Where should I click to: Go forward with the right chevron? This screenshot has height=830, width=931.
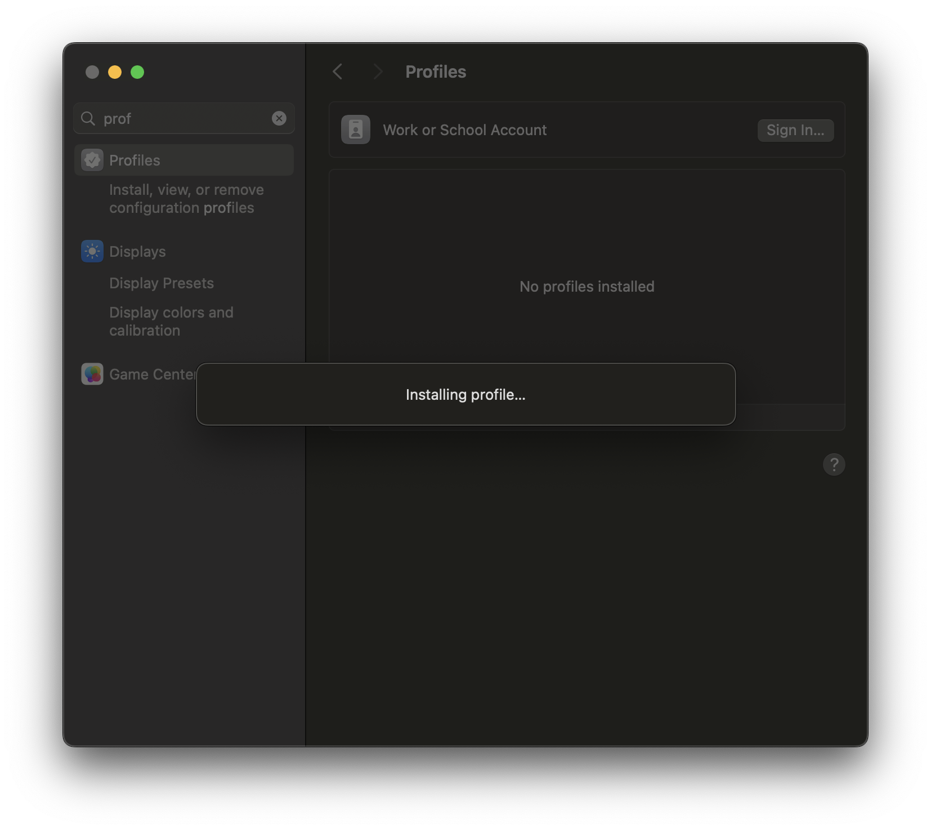(378, 72)
